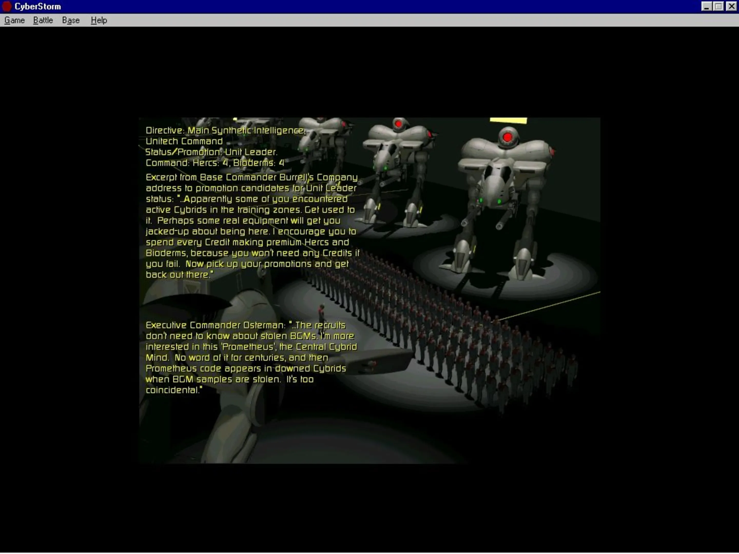Open the Base menu
This screenshot has width=739, height=554.
coord(71,20)
